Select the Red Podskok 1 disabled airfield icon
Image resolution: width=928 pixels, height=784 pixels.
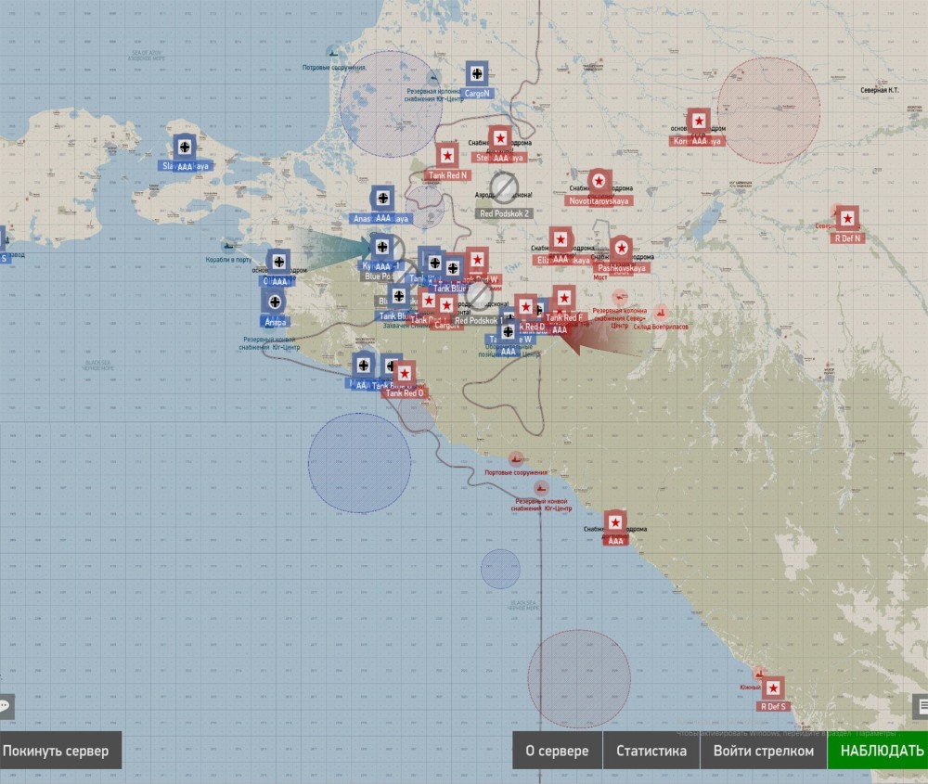pyautogui.click(x=478, y=294)
